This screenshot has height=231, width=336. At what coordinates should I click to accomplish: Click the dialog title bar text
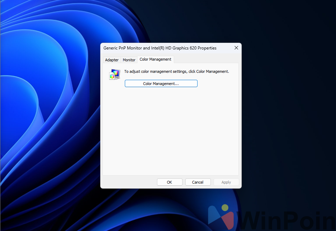[160, 48]
